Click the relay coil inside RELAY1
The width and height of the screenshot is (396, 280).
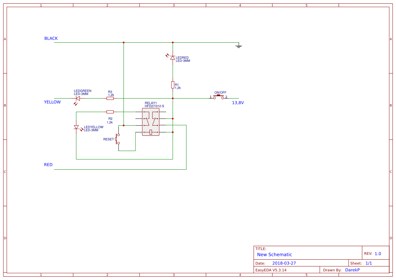tap(150, 132)
